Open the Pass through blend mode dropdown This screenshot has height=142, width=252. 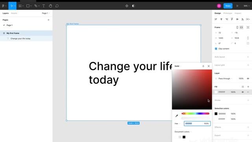pos(225,78)
